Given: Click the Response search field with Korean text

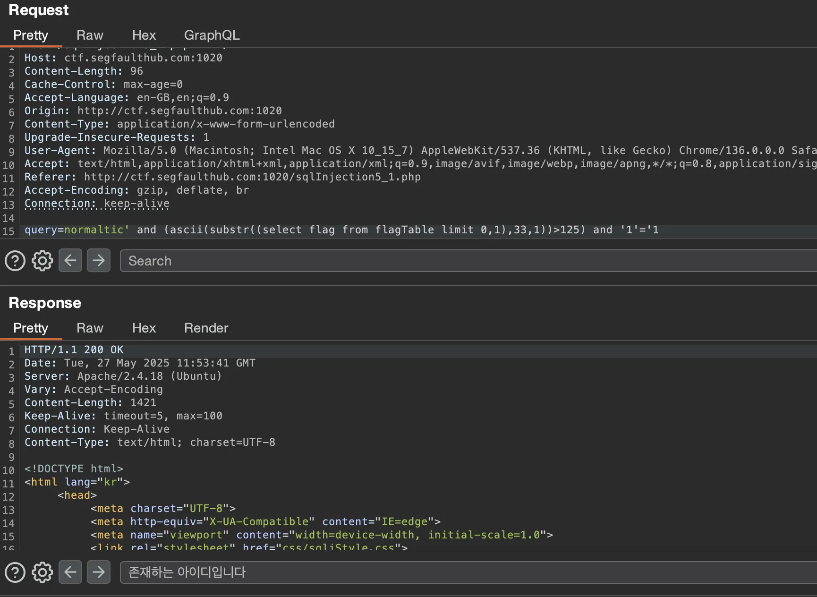Looking at the screenshot, I should click(x=468, y=572).
